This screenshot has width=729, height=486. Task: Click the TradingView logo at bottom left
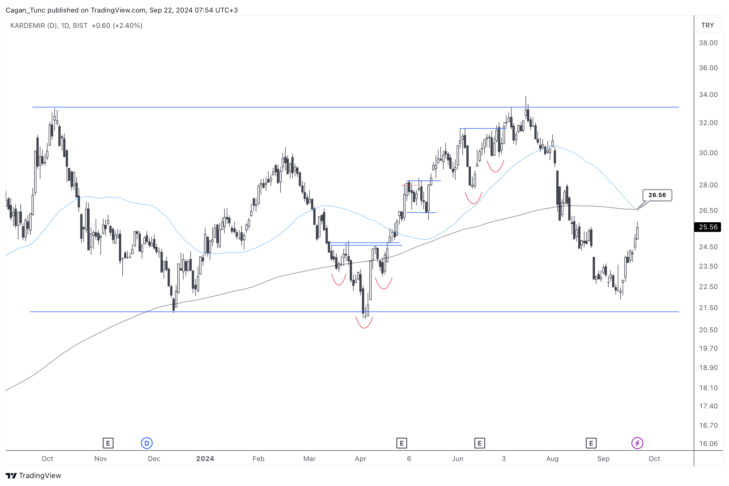click(34, 475)
